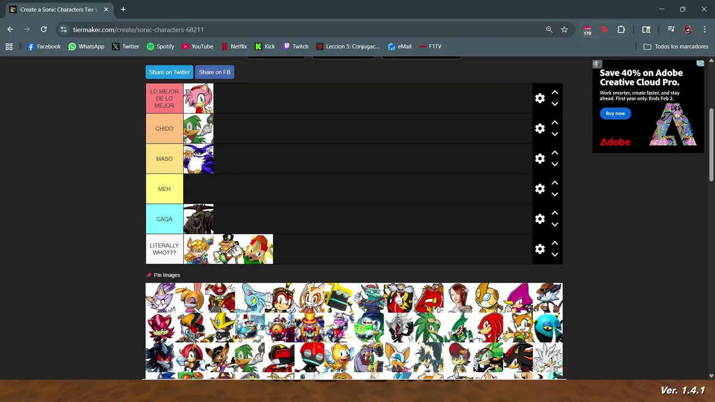Screen dimensions: 715x402
Task: Open Todos los marcadores folder
Action: coord(676,46)
